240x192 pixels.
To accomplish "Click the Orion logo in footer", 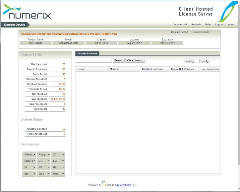I will pos(104,183).
